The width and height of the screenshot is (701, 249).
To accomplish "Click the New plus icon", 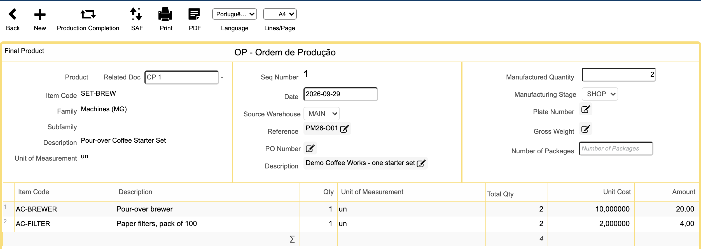I will pos(40,15).
